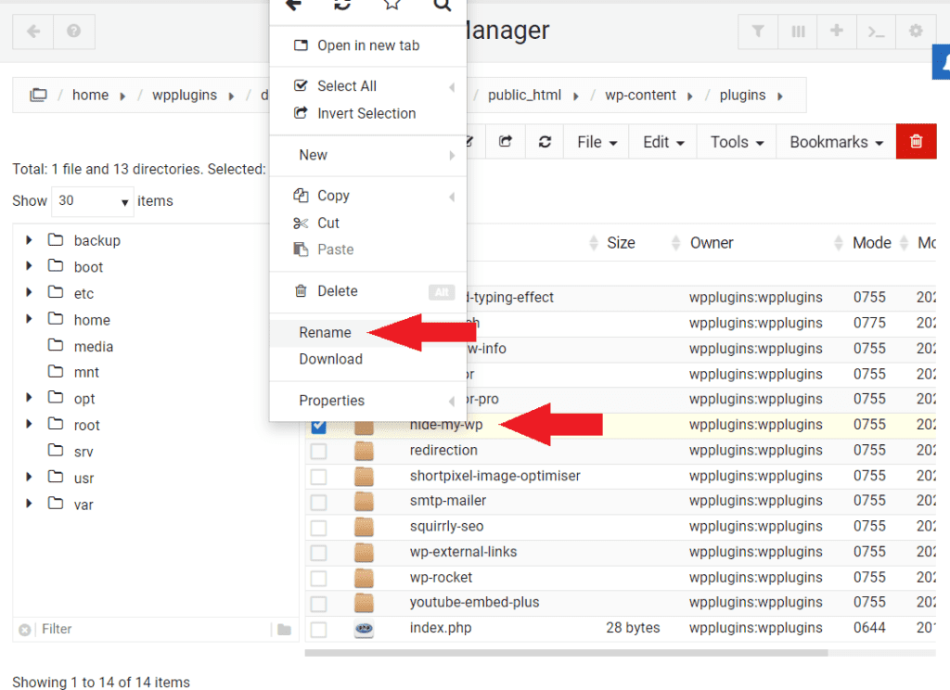Viewport: 950px width, 690px height.
Task: Open the Bookmarks dropdown menu
Action: 832,141
